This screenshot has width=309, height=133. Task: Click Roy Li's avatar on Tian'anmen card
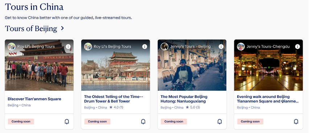[12, 47]
